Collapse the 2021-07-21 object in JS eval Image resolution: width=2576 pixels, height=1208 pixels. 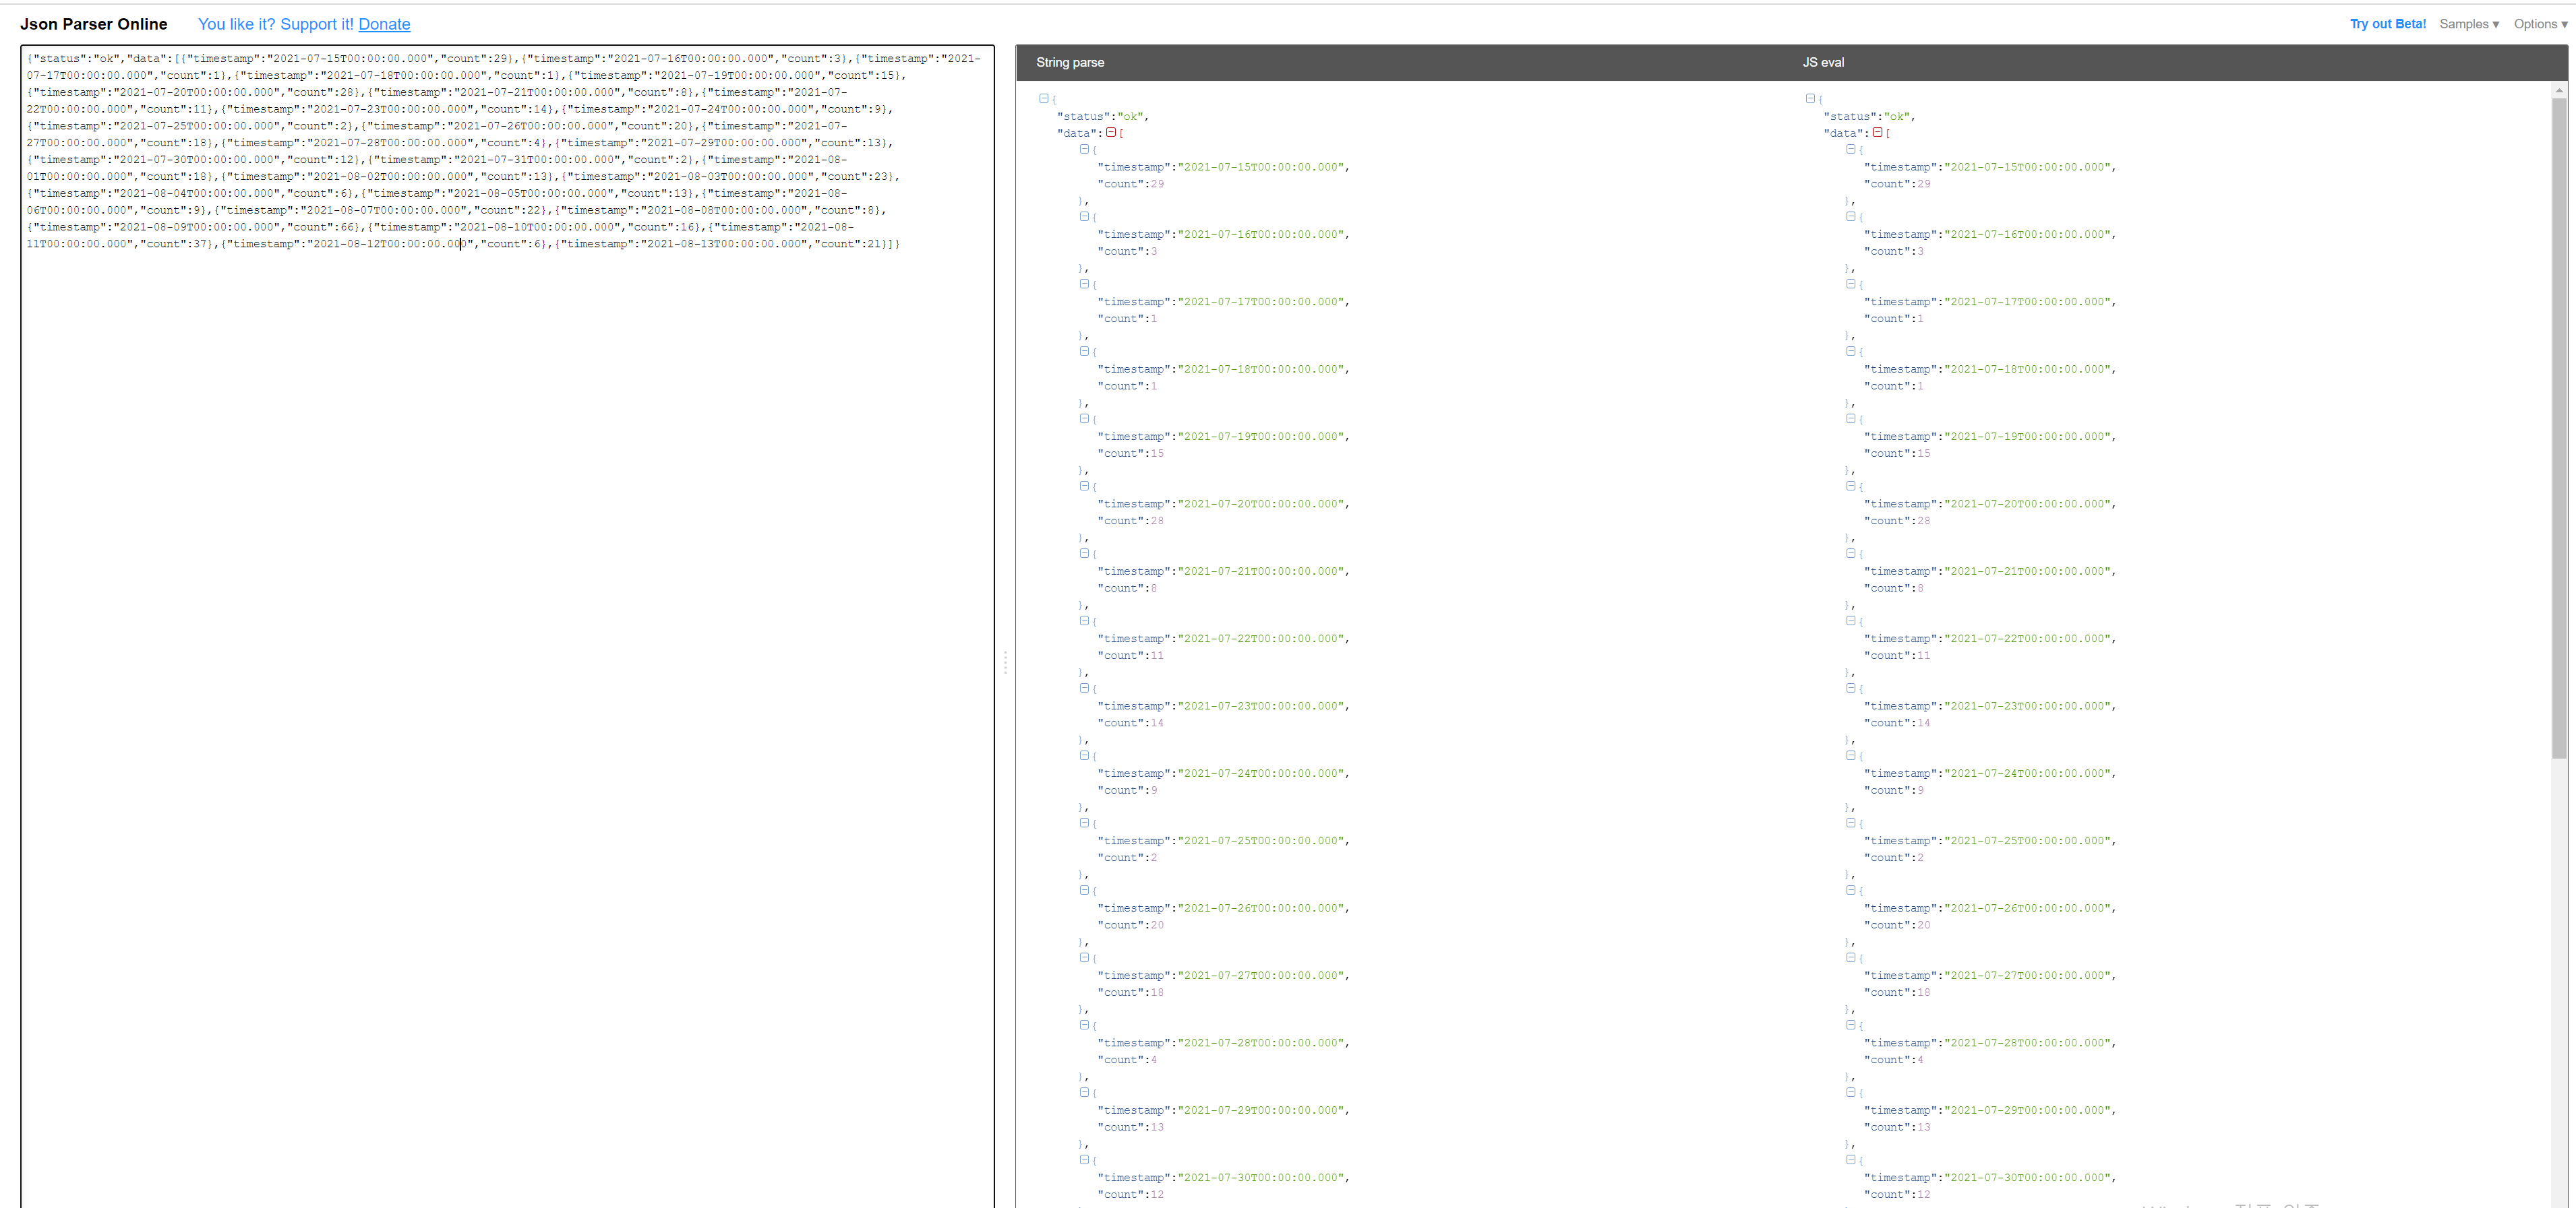1851,552
